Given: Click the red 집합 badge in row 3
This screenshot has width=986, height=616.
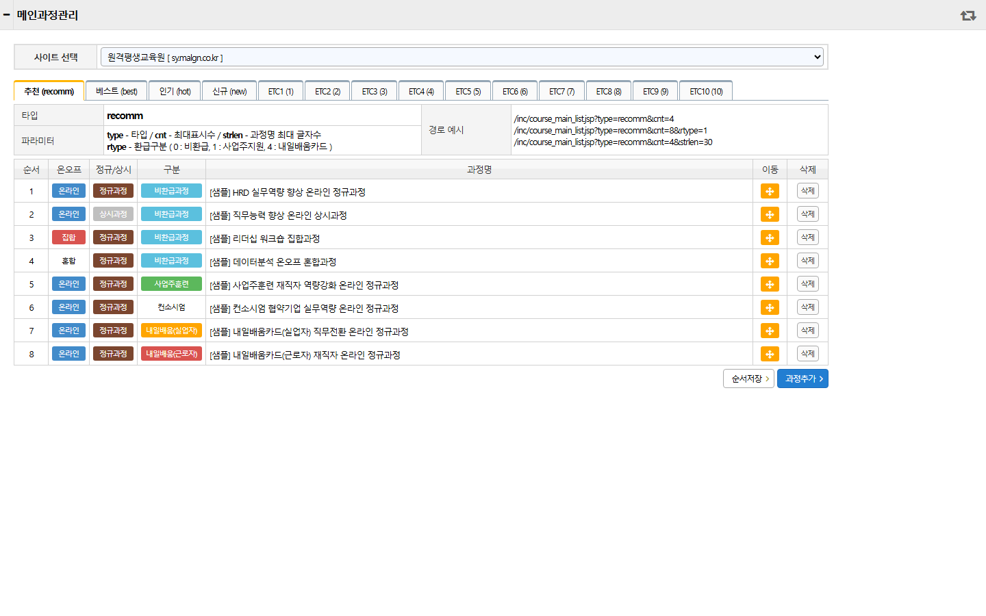Looking at the screenshot, I should [x=68, y=238].
